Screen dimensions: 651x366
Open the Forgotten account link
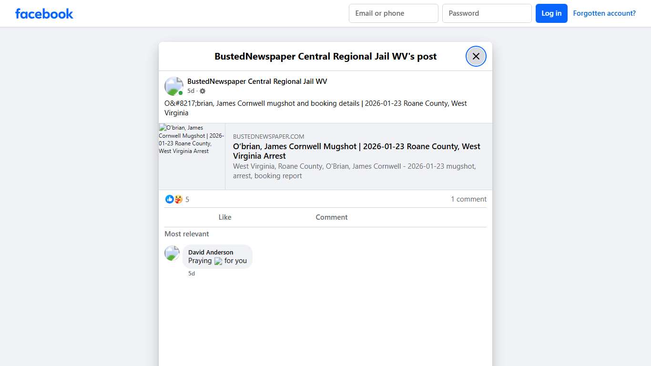[x=604, y=13]
